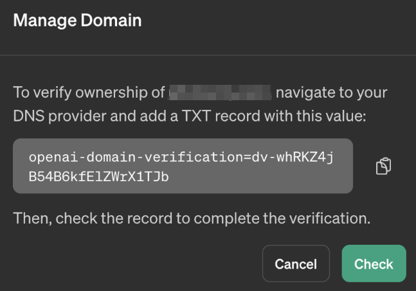Click the divider line below the header
The width and height of the screenshot is (416, 291).
tap(208, 55)
